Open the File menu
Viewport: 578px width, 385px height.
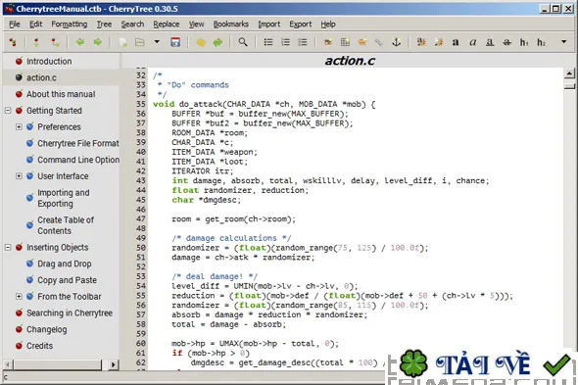point(15,24)
